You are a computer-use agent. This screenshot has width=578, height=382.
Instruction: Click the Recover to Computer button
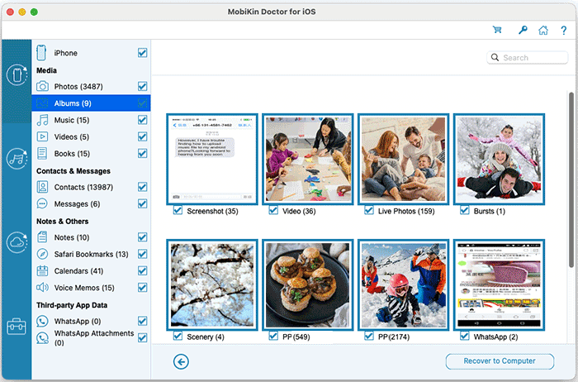tap(500, 361)
